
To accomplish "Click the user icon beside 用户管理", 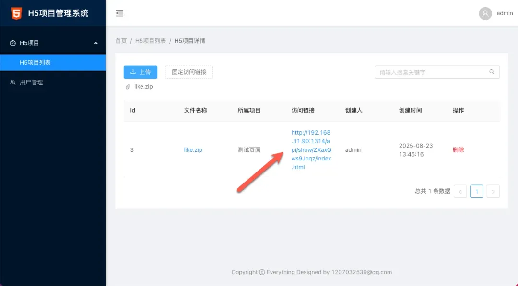I will tap(13, 82).
